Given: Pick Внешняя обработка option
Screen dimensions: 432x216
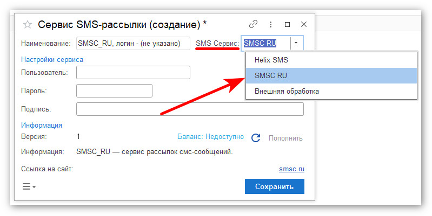Looking at the screenshot, I should (331, 91).
